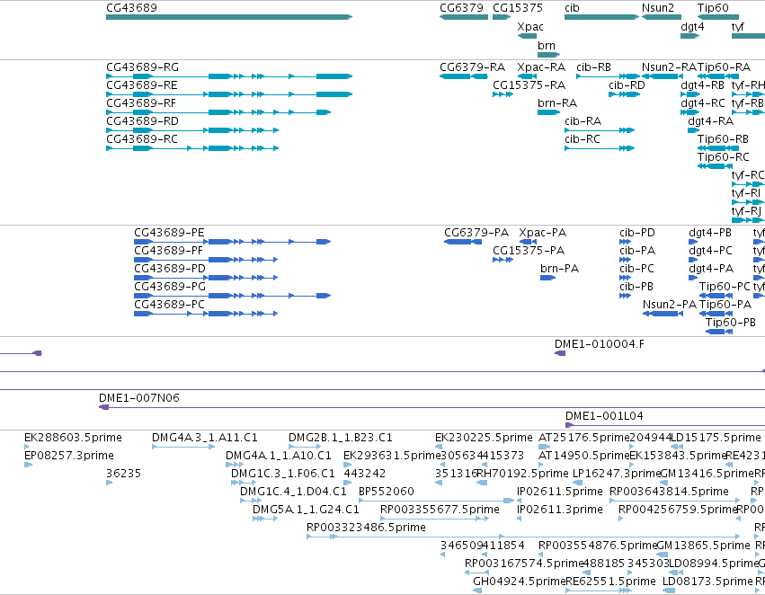Screen dimensions: 765x595
Task: Click protein CG43689-PD label
Action: point(170,269)
